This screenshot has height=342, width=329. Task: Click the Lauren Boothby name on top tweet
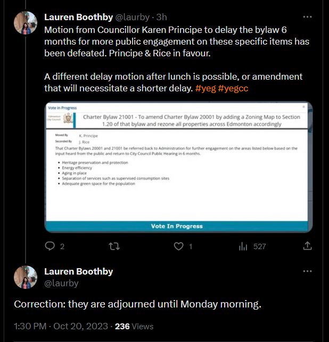pyautogui.click(x=78, y=17)
